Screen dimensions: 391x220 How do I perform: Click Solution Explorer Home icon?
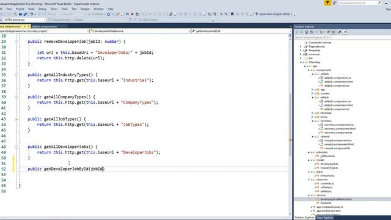(307, 32)
